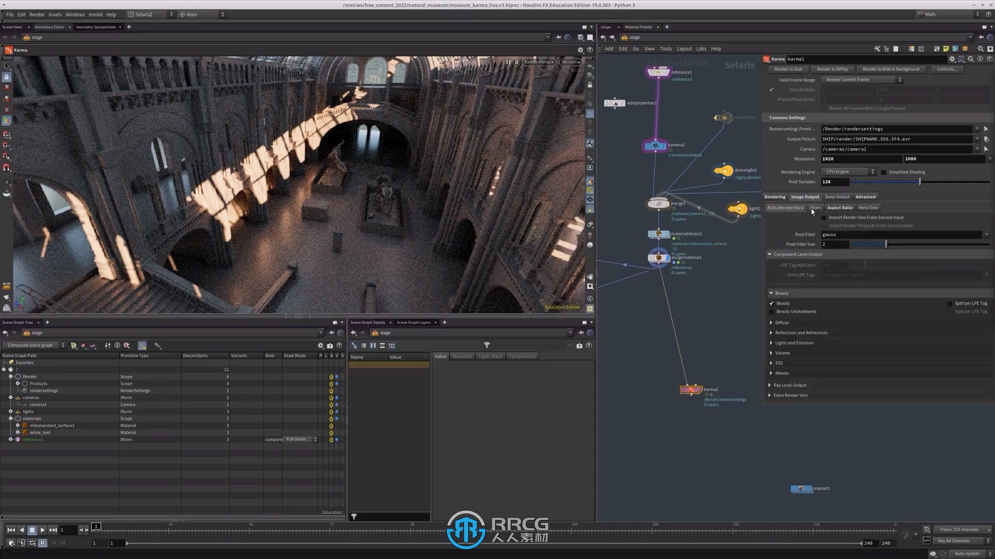Expand the Extra Render Vars section

pos(771,395)
